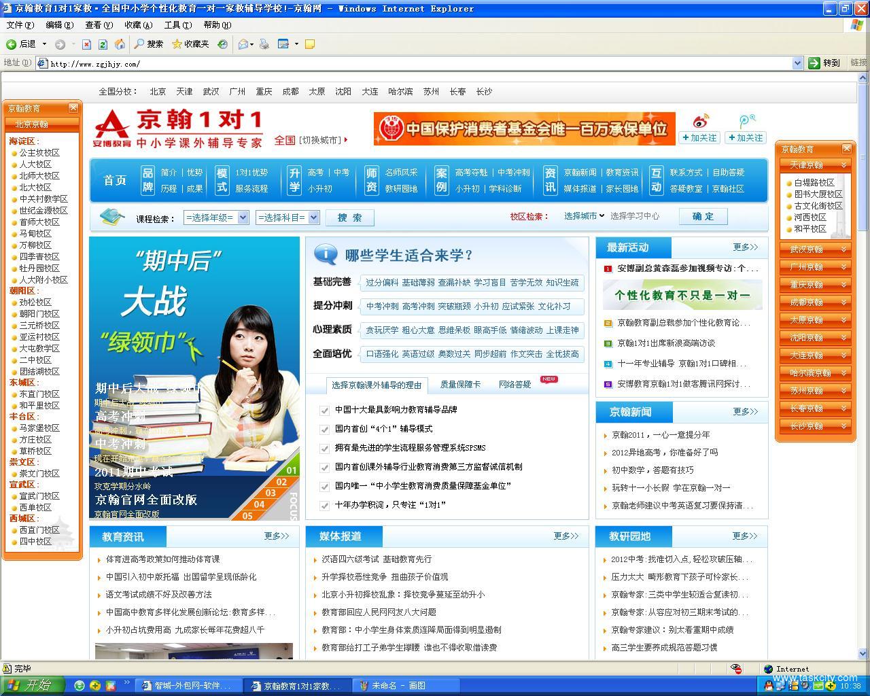Viewport: 870px width, 696px height.
Task: Go back with the 后退 button
Action: tap(20, 44)
